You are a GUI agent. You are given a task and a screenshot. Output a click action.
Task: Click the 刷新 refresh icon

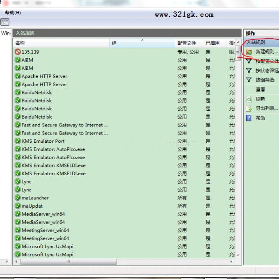pyautogui.click(x=249, y=99)
